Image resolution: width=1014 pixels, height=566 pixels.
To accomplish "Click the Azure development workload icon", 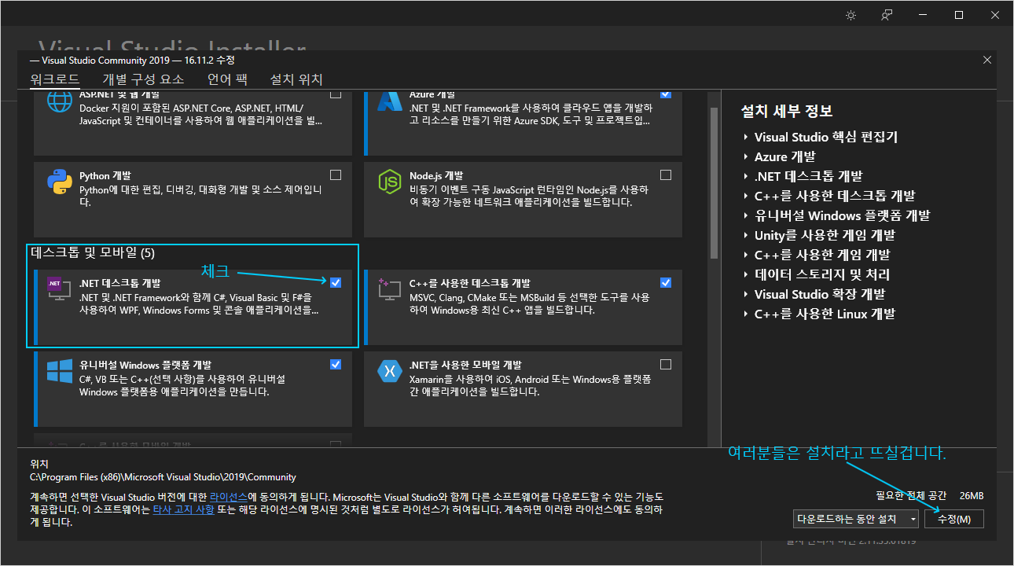I will click(390, 102).
